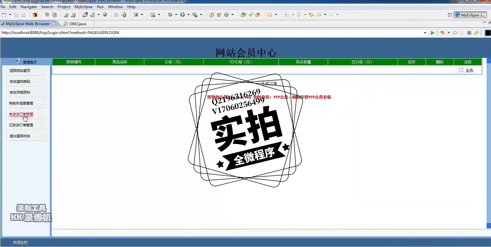Open 未发货订单管理 in sidebar
The width and height of the screenshot is (491, 247).
click(21, 114)
